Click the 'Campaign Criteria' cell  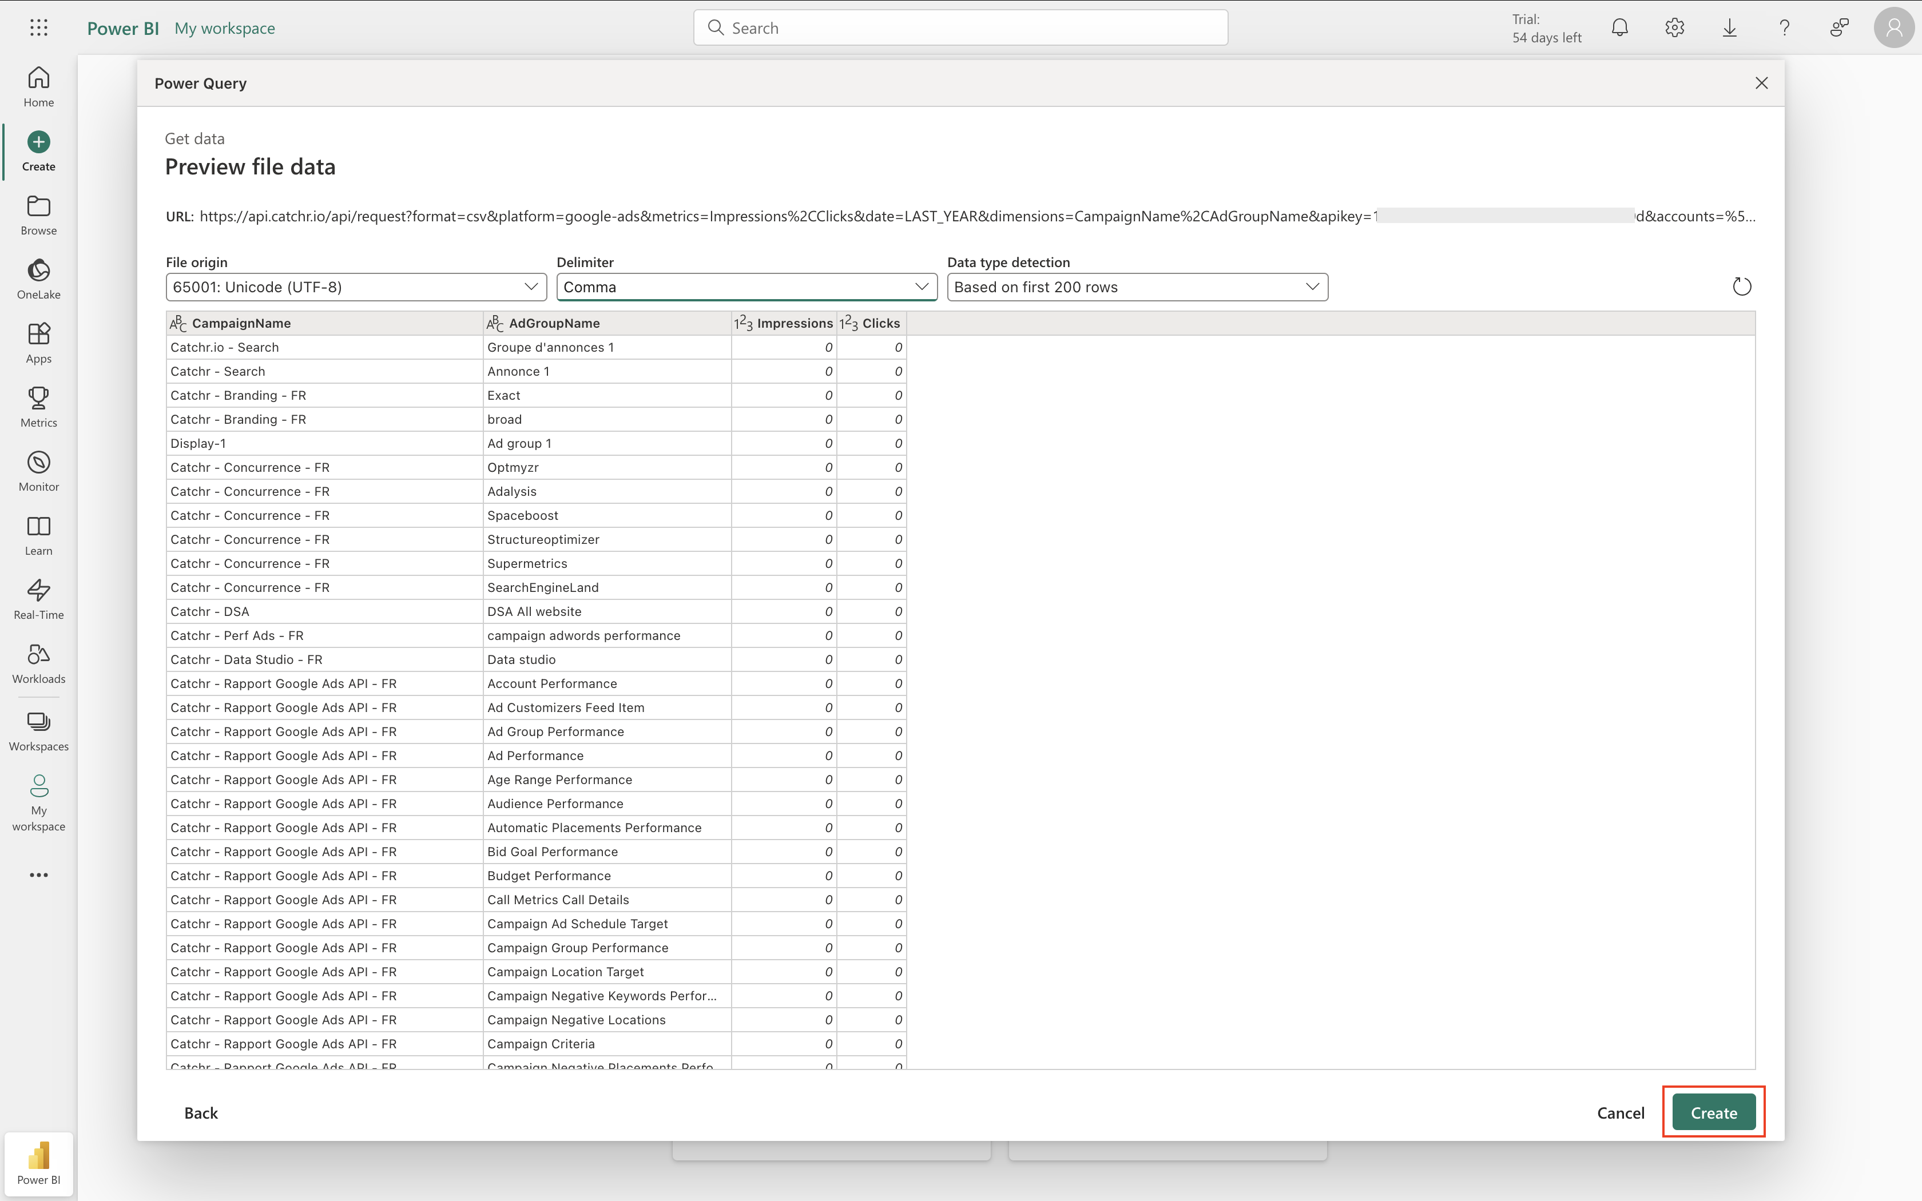(607, 1044)
